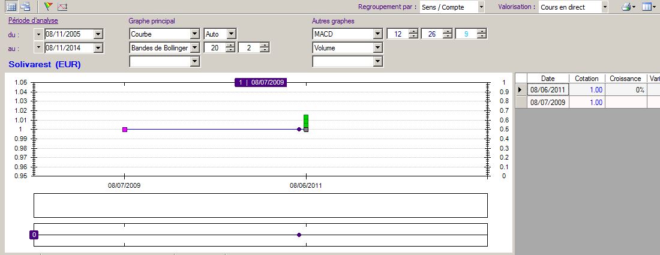660x255 pixels.
Task: Open the Volume graph dropdown
Action: tap(377, 47)
